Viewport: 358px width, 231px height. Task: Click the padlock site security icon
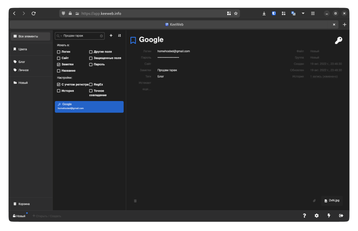(70, 14)
